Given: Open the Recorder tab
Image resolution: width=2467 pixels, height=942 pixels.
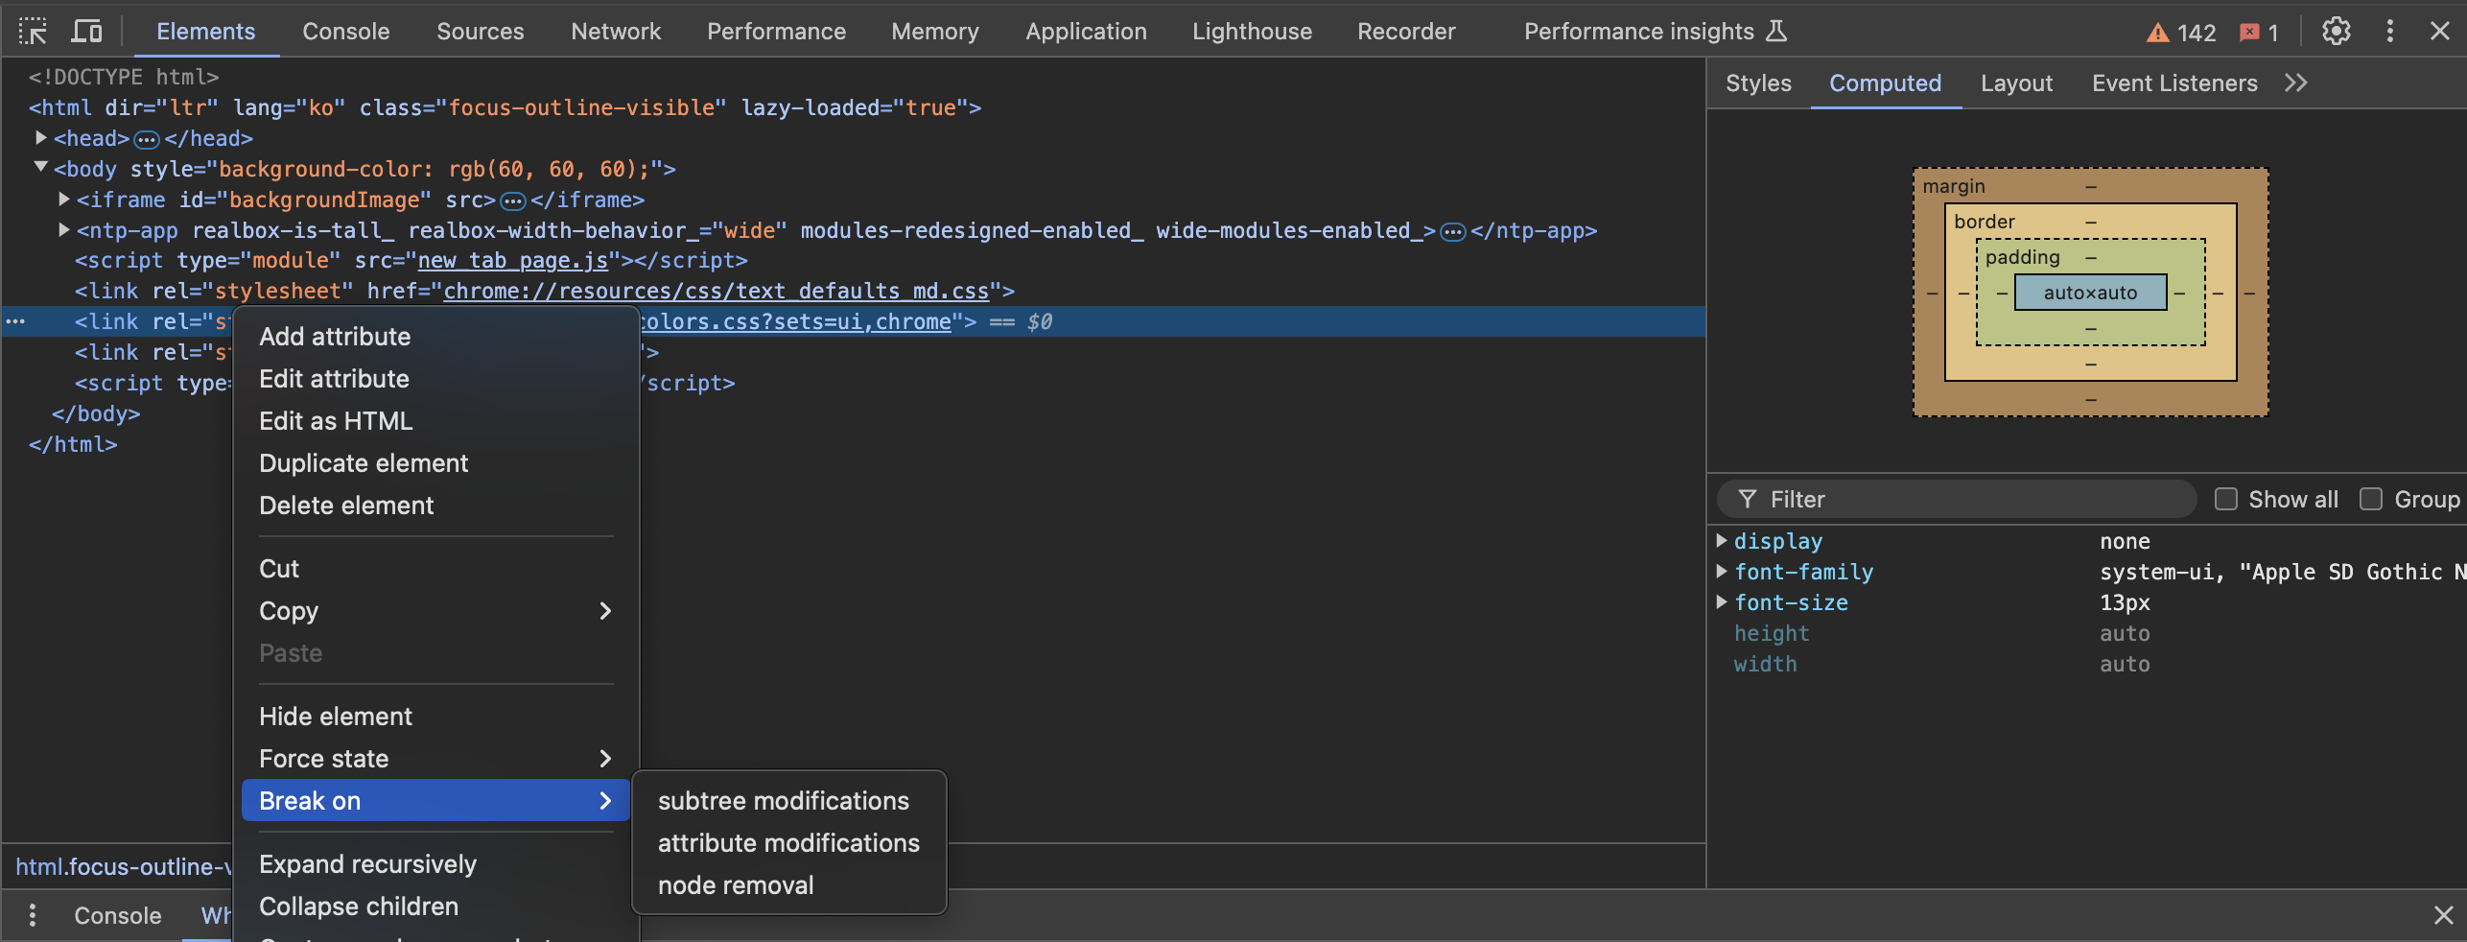Looking at the screenshot, I should pyautogui.click(x=1406, y=32).
